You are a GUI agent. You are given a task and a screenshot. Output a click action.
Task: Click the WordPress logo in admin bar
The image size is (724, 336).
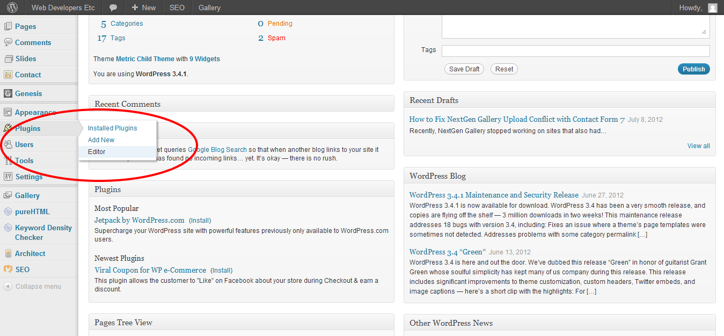point(12,8)
